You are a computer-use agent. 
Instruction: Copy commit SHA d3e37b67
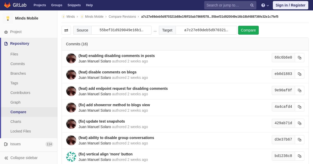299,140
